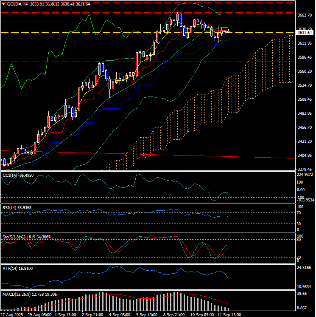Select the 3663.70 price scale value

click(x=305, y=15)
